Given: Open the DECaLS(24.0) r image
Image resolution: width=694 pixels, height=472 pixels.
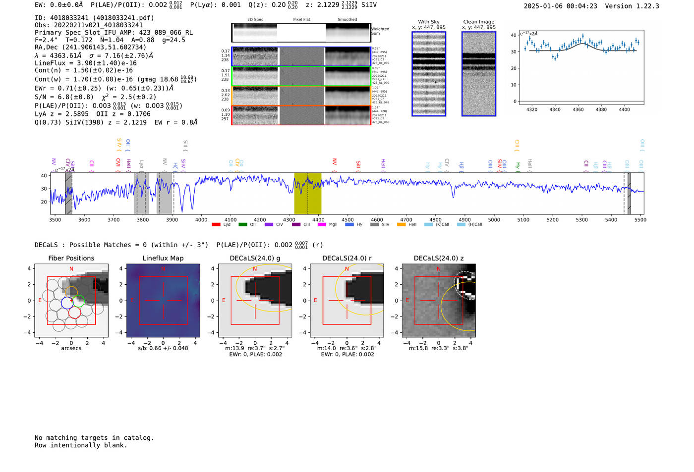Looking at the screenshot, I should pyautogui.click(x=347, y=300).
